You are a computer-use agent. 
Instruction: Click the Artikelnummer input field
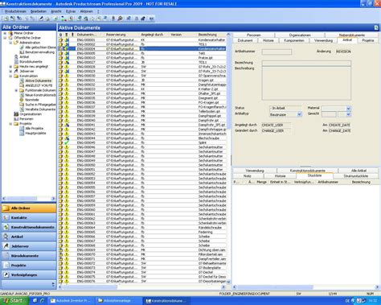[277, 52]
